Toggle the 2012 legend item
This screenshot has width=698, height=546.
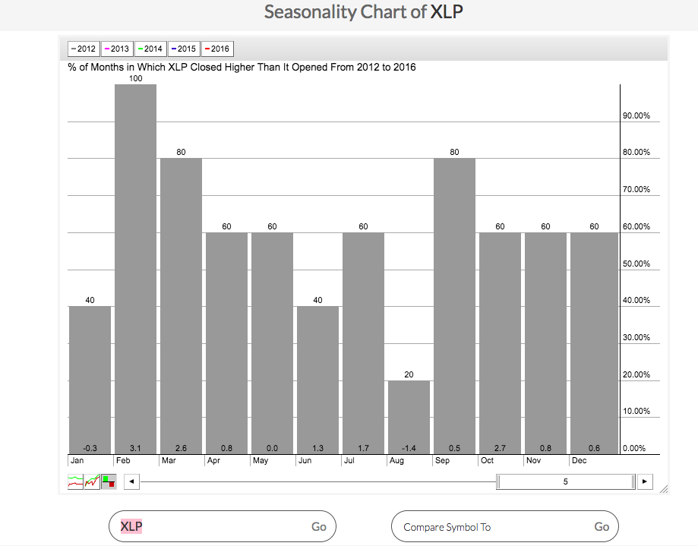84,49
